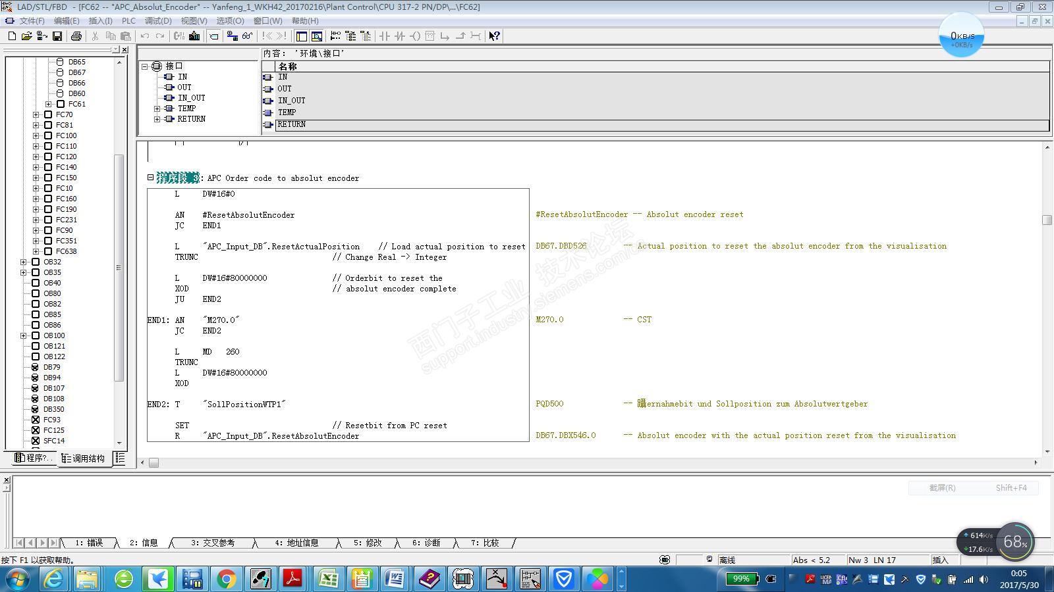This screenshot has width=1054, height=592.
Task: Click the RETURN row in the interface table
Action: coord(655,124)
